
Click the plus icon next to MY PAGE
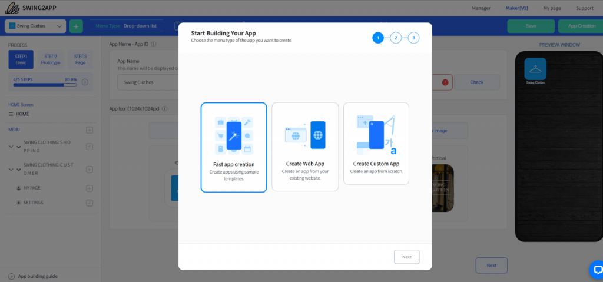coord(90,188)
